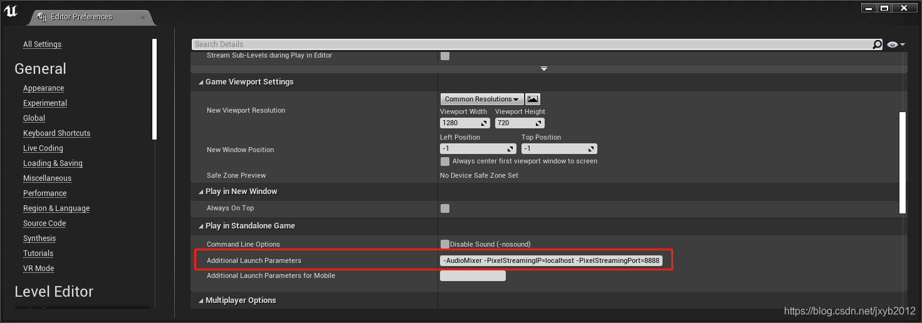Close the Editor Preferences tab
This screenshot has width=922, height=323.
[x=143, y=18]
